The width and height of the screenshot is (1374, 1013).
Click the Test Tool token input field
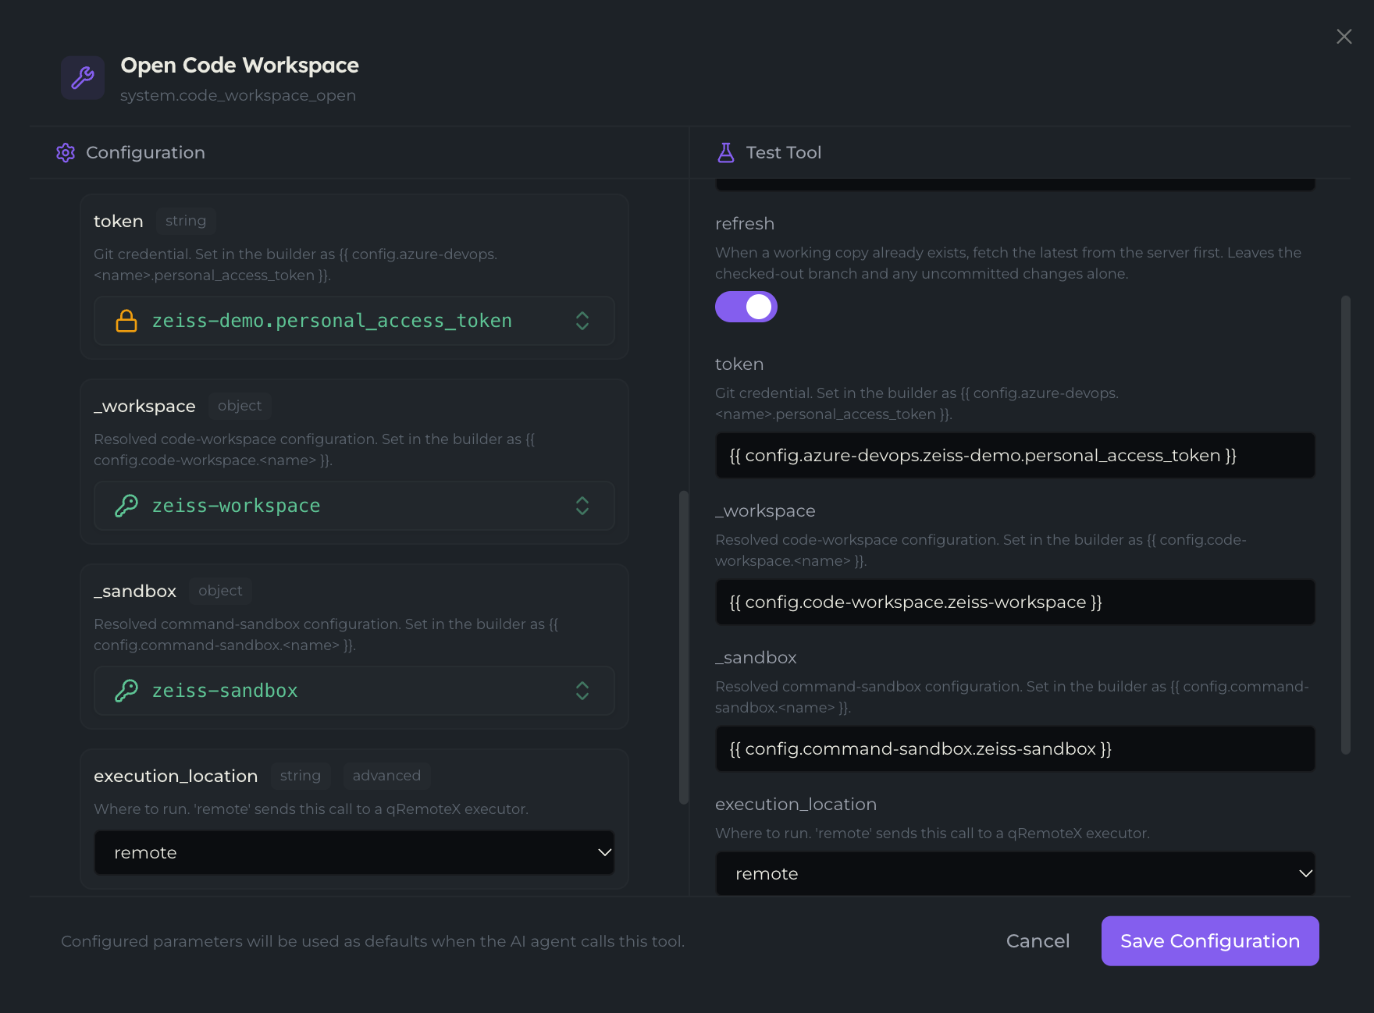[1015, 455]
